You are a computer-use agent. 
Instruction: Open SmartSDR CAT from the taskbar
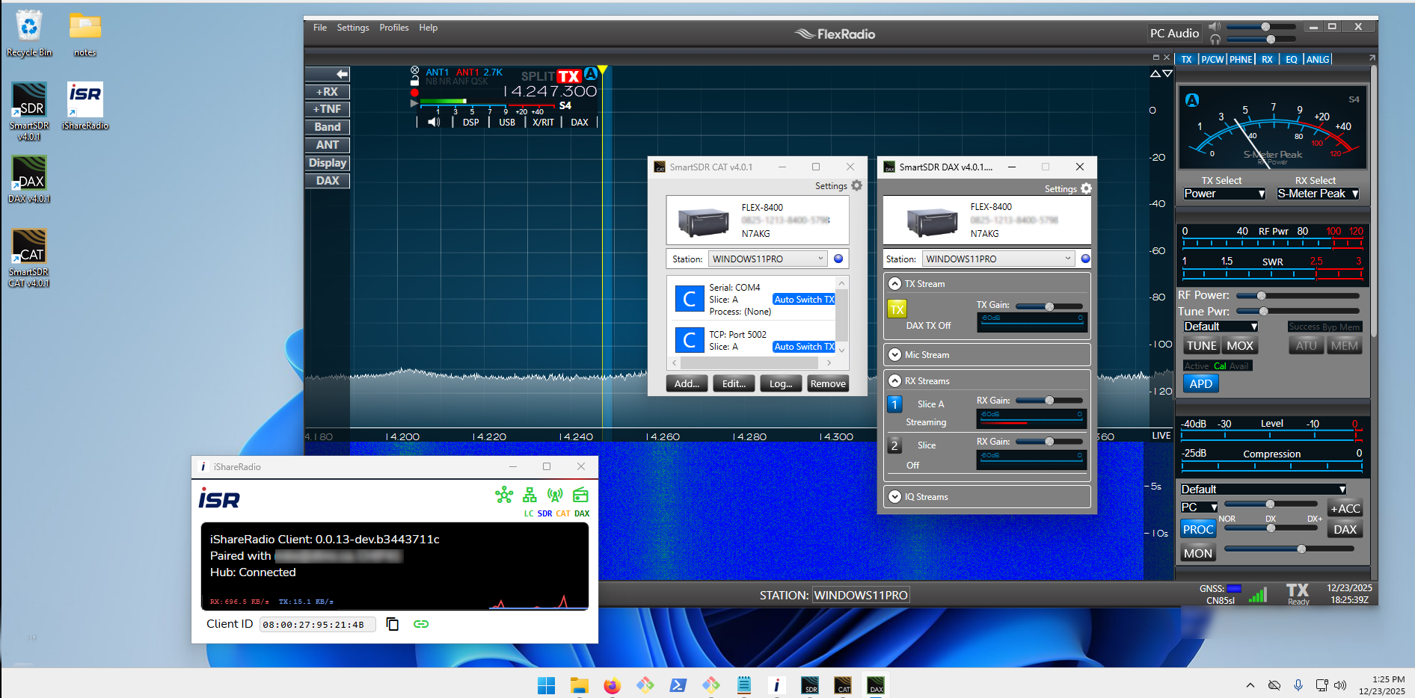click(x=842, y=685)
